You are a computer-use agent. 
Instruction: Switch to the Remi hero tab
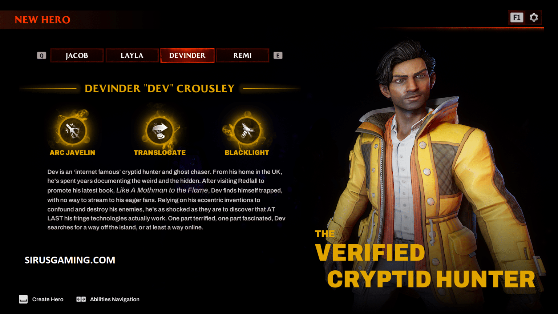point(242,56)
